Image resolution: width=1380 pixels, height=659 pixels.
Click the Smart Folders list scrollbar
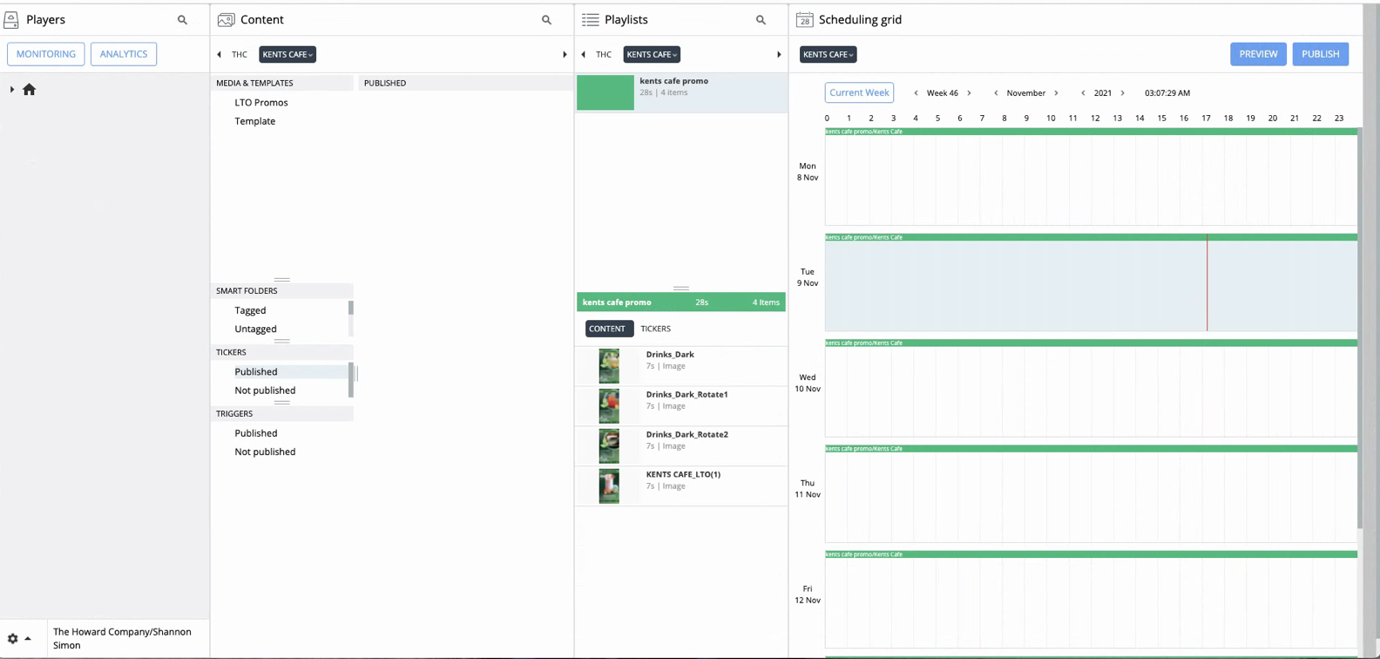pyautogui.click(x=351, y=309)
